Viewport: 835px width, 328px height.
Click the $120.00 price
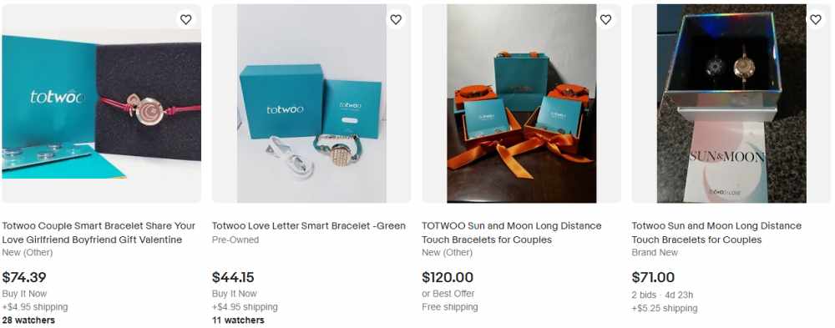(448, 277)
